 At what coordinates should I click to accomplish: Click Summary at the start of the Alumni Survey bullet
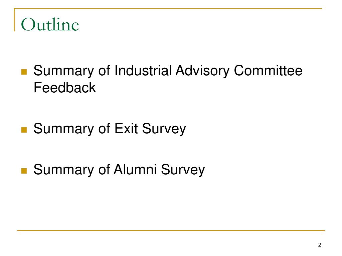64,170
